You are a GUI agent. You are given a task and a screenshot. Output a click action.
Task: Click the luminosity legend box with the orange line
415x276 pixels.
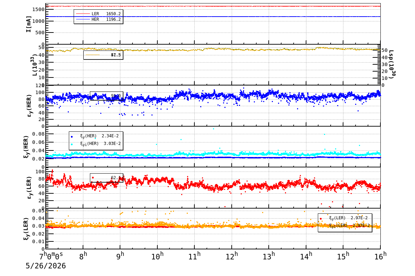click(x=103, y=55)
